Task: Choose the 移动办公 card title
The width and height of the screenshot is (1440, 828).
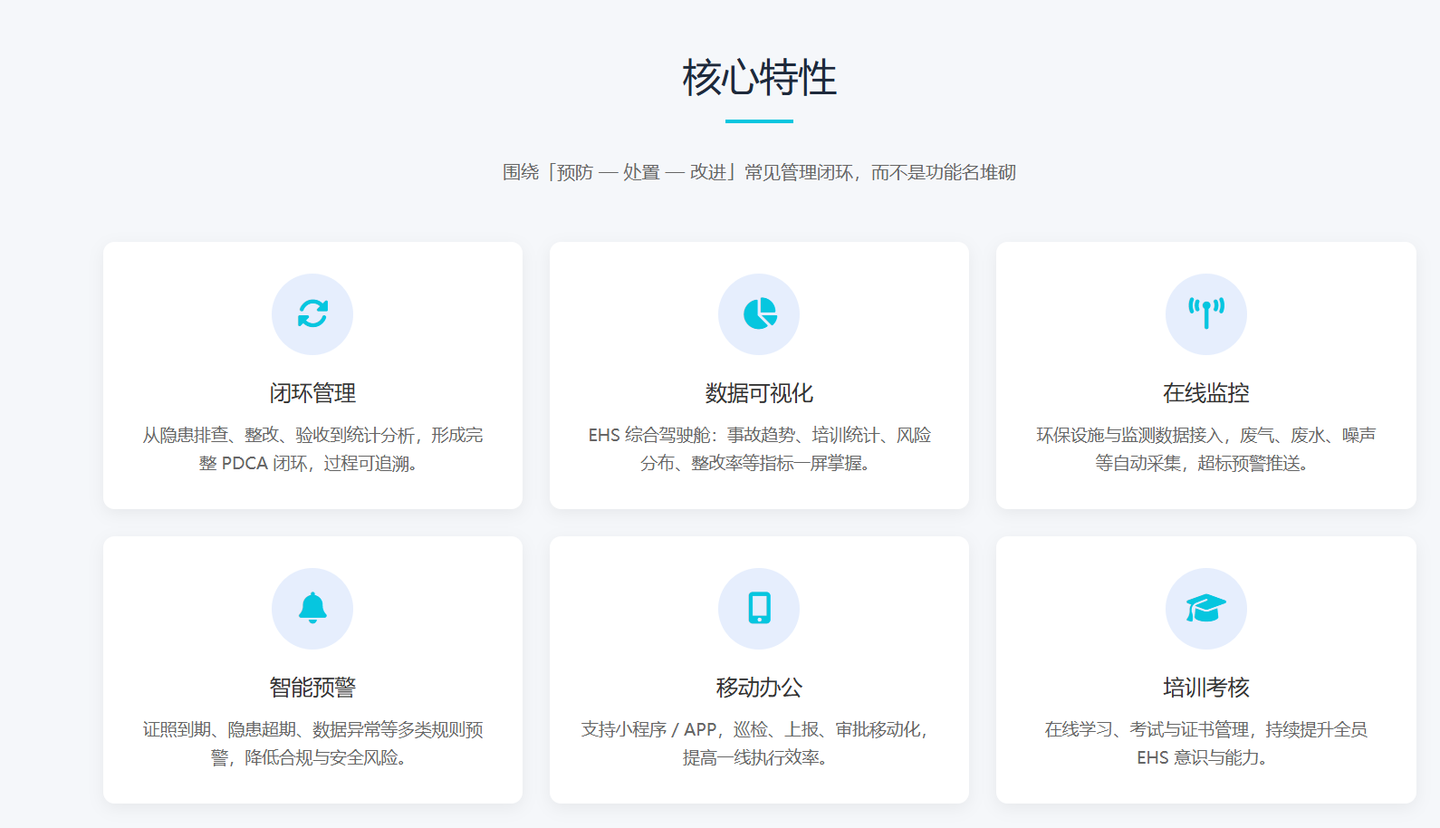Action: pos(759,688)
